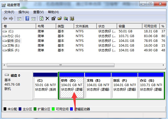This screenshot has height=119, width=168.
Task: Minimize the Disk Management window
Action: [x=143, y=4]
